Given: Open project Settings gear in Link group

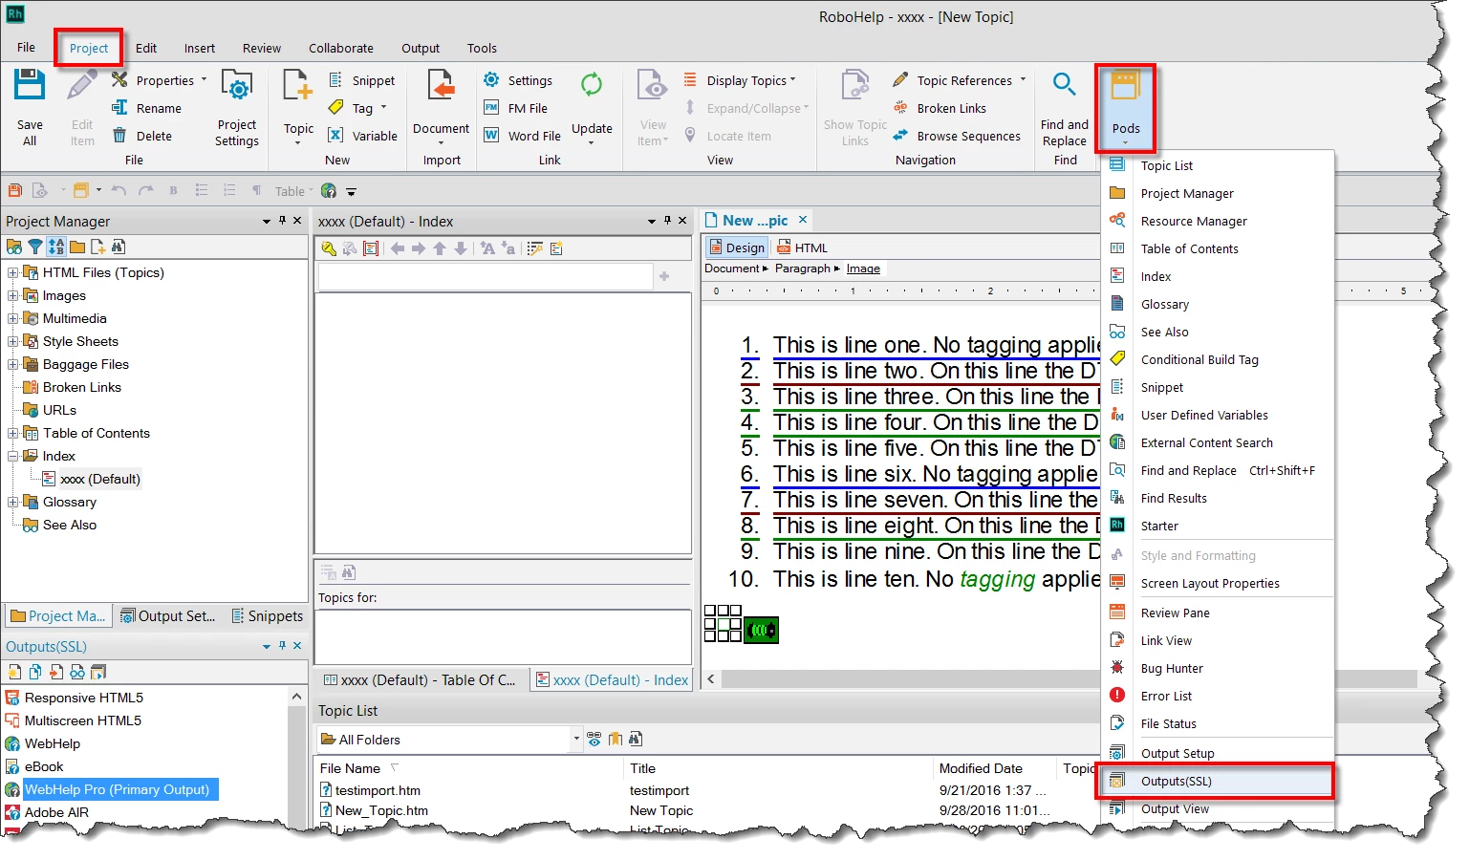Looking at the screenshot, I should [x=517, y=80].
